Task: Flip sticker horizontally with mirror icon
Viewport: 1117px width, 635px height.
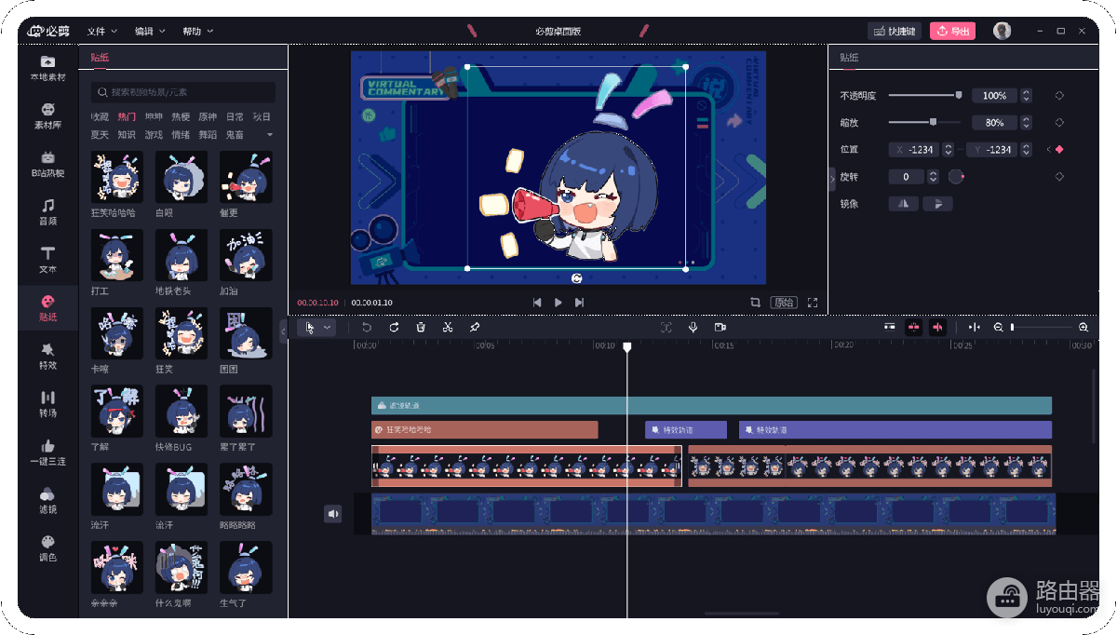Action: (903, 204)
